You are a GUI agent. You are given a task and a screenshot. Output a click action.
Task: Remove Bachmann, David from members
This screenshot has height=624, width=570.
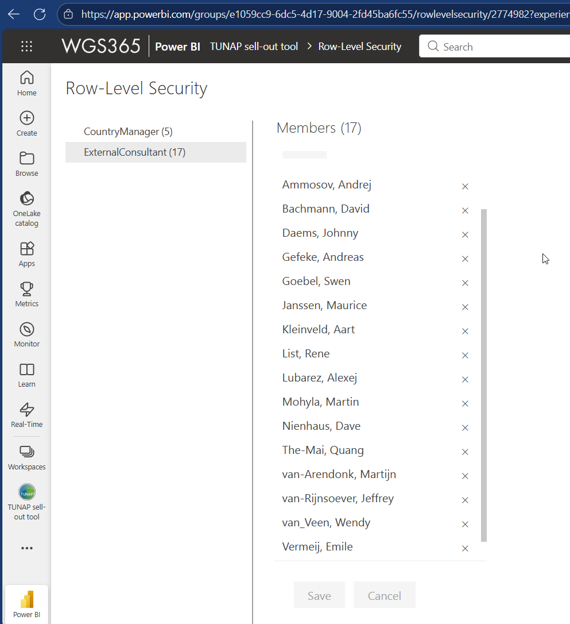(x=465, y=210)
